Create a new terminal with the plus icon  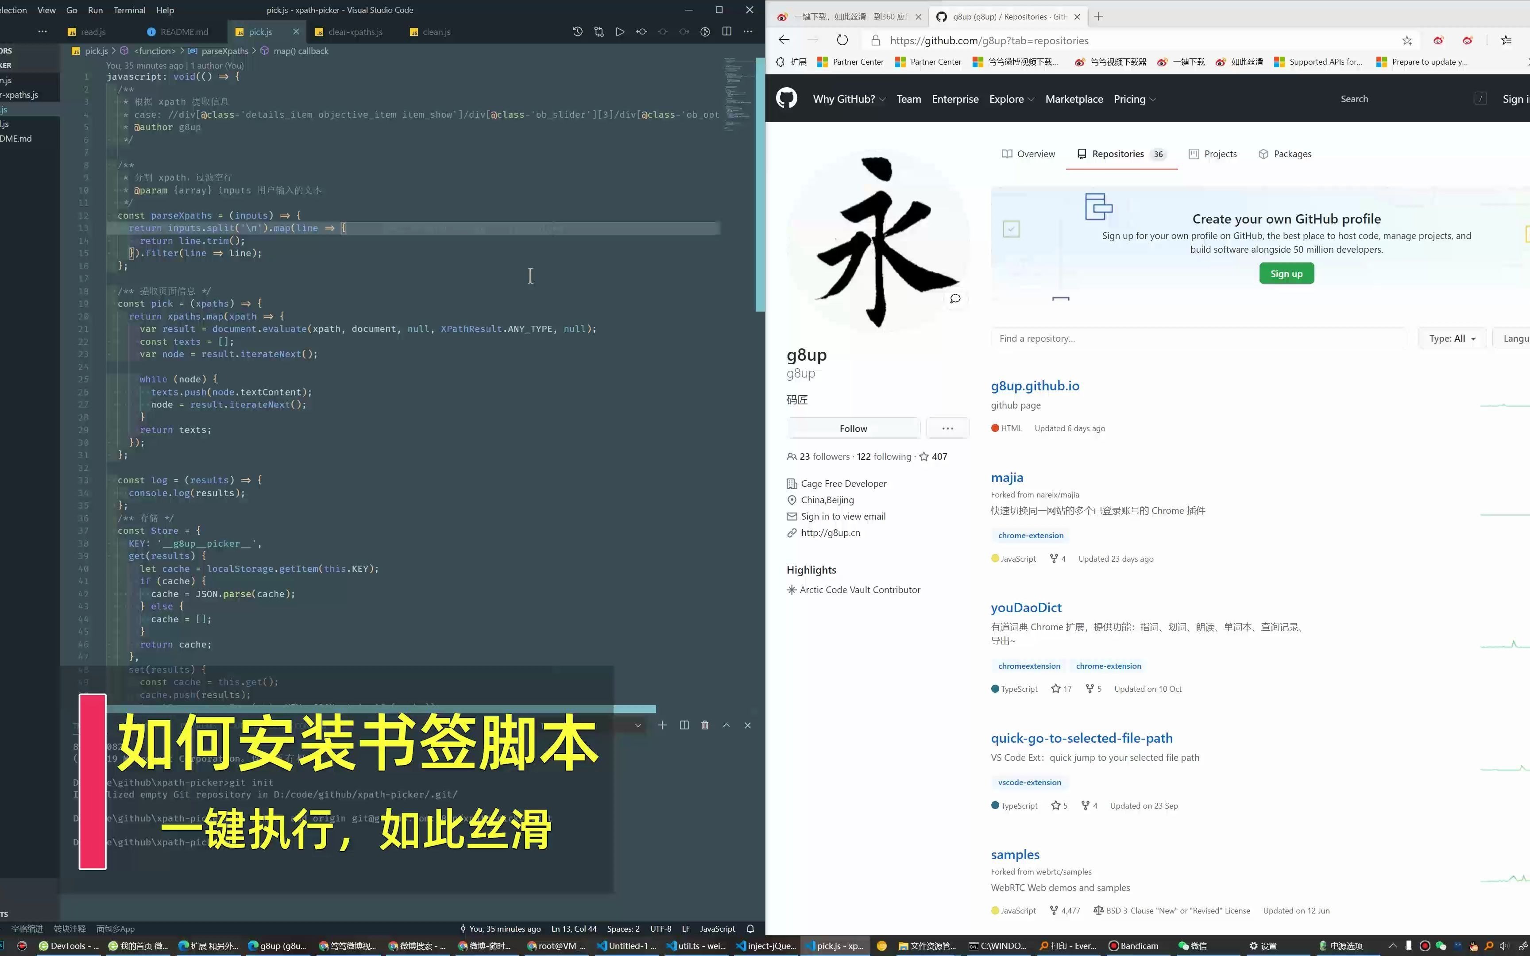[661, 725]
